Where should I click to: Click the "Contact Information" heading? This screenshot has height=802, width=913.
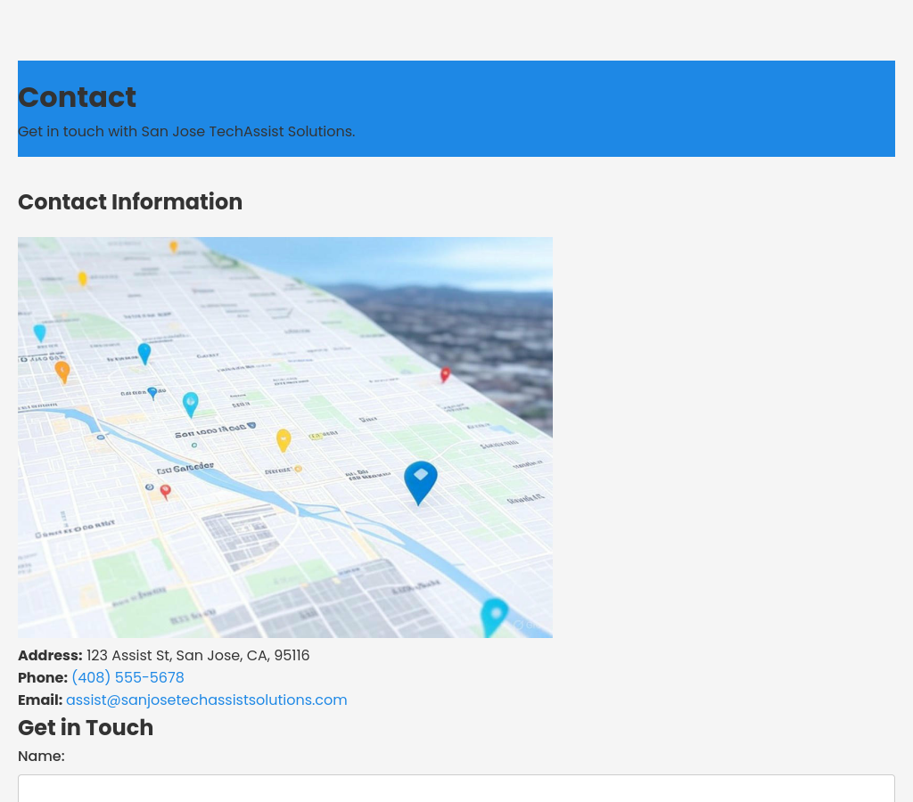pyautogui.click(x=130, y=201)
